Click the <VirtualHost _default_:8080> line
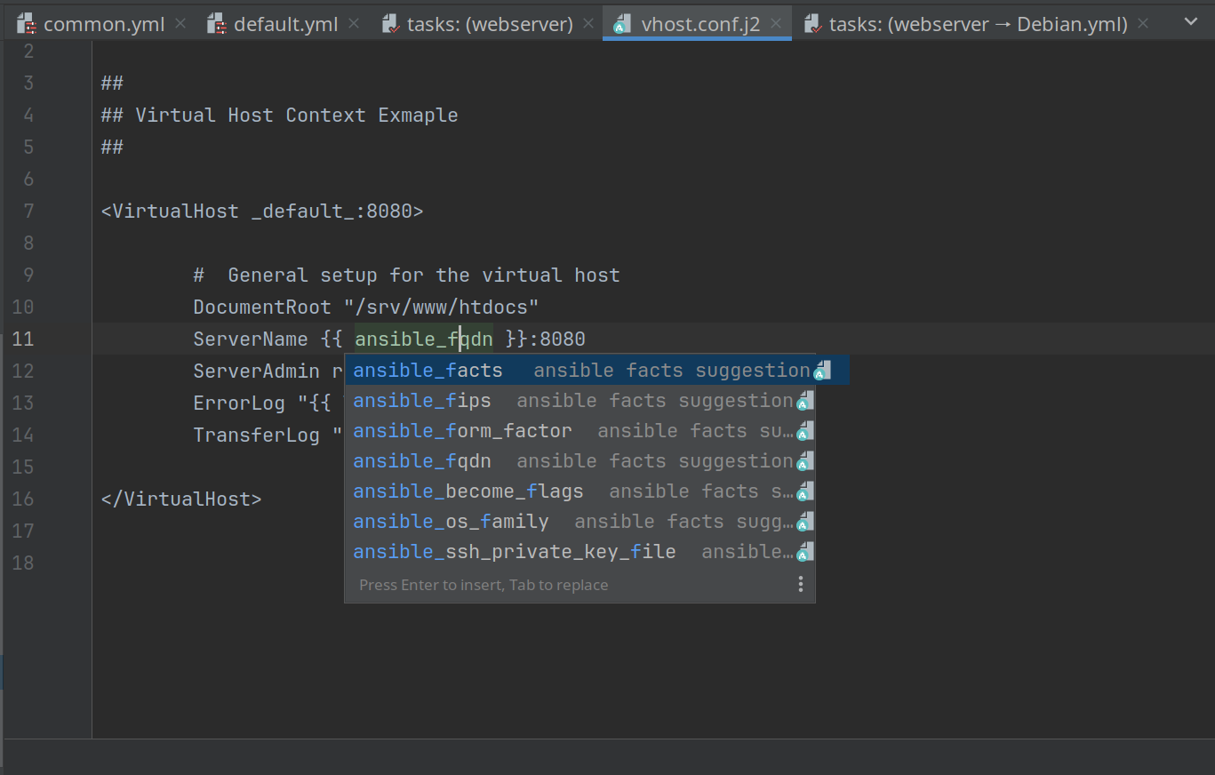Viewport: 1215px width, 775px height. tap(262, 212)
